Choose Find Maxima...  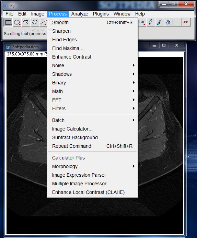pos(92,48)
